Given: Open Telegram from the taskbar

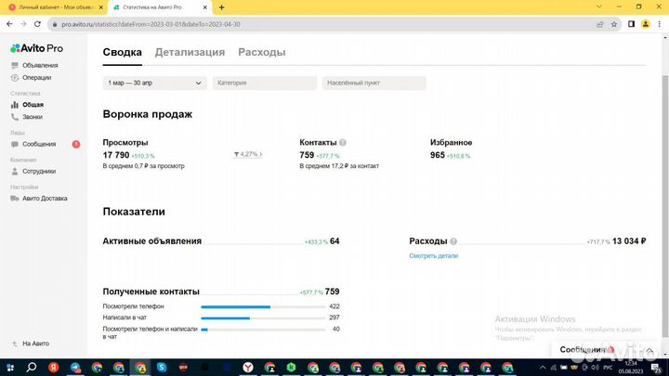Looking at the screenshot, I should (x=75, y=368).
